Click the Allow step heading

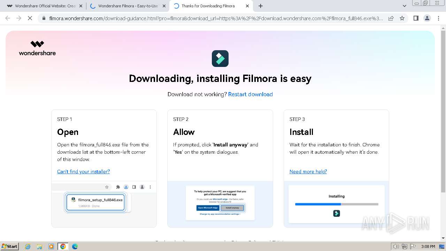(184, 132)
